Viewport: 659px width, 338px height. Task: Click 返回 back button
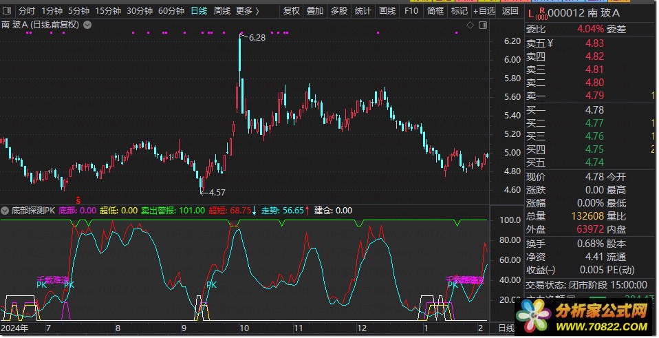point(510,11)
